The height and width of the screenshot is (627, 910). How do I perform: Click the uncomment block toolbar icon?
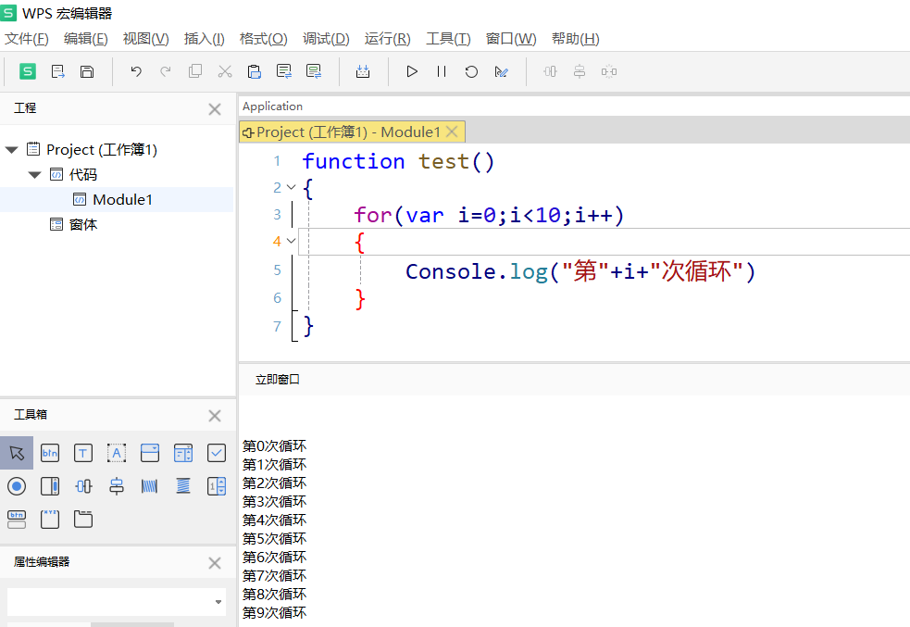[x=314, y=71]
